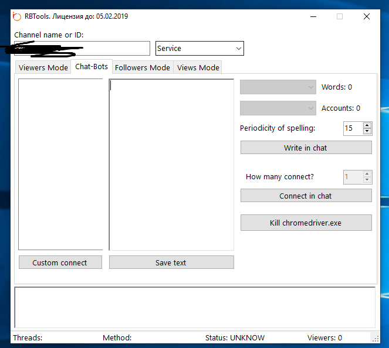Click the RBTools app icon in title bar

click(17, 16)
